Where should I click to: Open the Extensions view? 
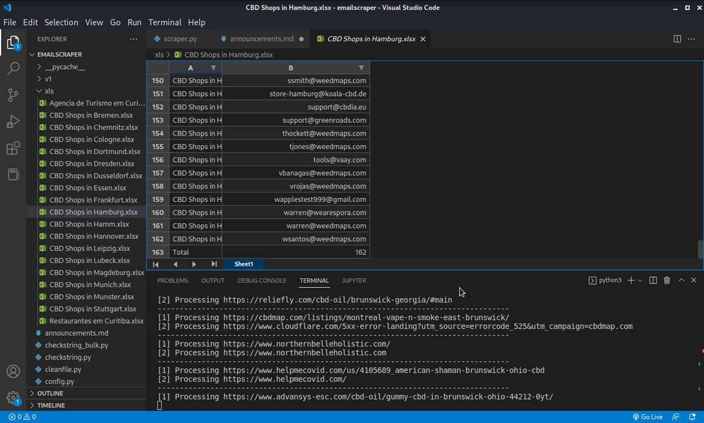point(13,148)
